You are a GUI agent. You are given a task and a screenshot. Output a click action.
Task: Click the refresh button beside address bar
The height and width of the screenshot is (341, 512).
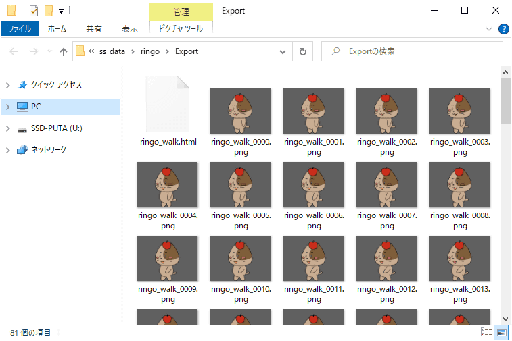pyautogui.click(x=303, y=51)
